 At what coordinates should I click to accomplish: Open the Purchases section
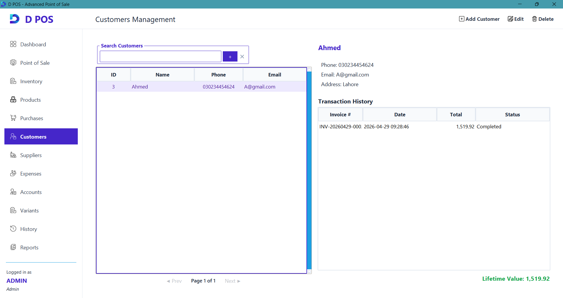click(x=41, y=118)
